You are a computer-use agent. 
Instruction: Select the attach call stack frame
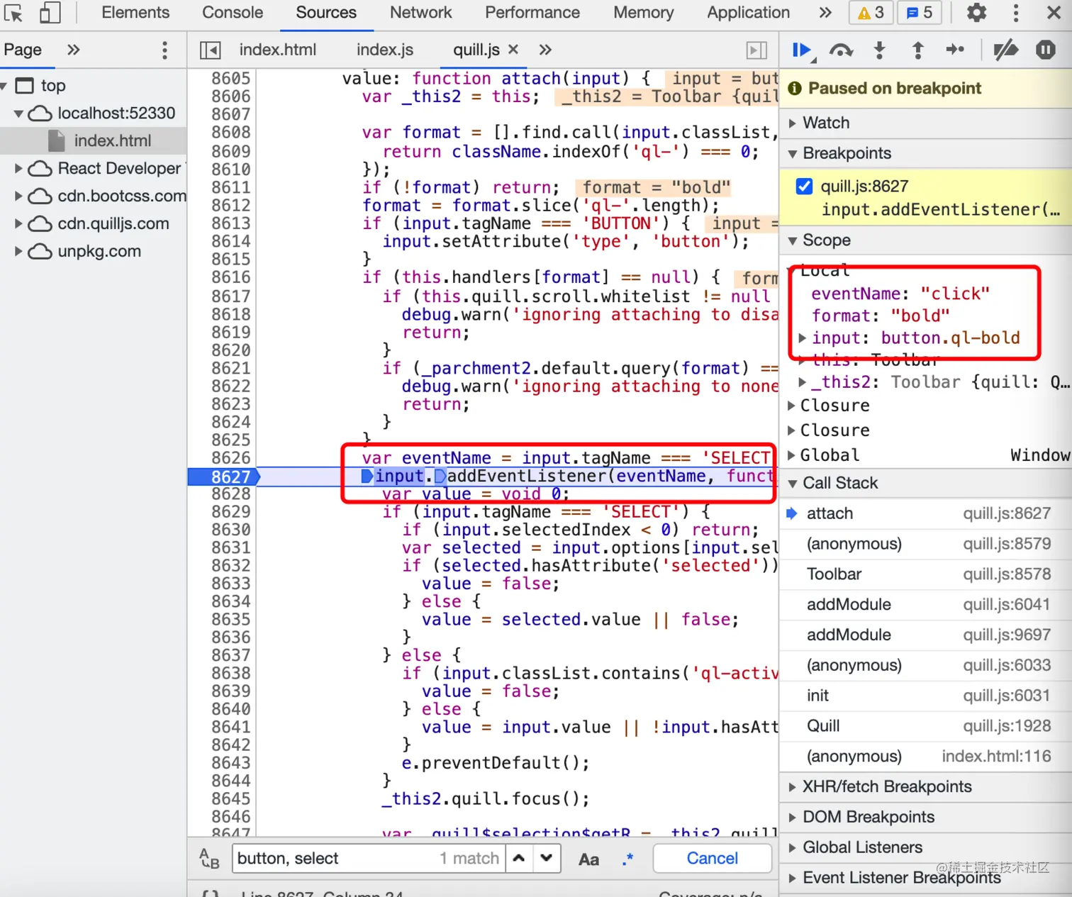tap(925, 514)
